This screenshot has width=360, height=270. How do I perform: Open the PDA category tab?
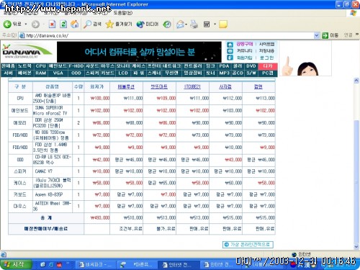[x=224, y=66]
